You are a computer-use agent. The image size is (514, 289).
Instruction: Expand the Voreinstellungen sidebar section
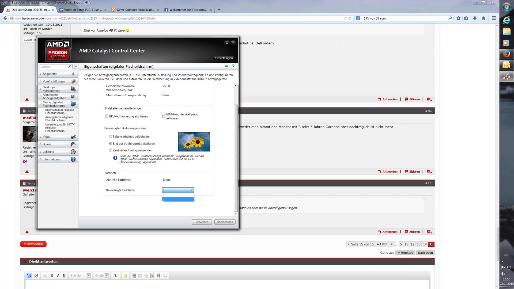(54, 81)
